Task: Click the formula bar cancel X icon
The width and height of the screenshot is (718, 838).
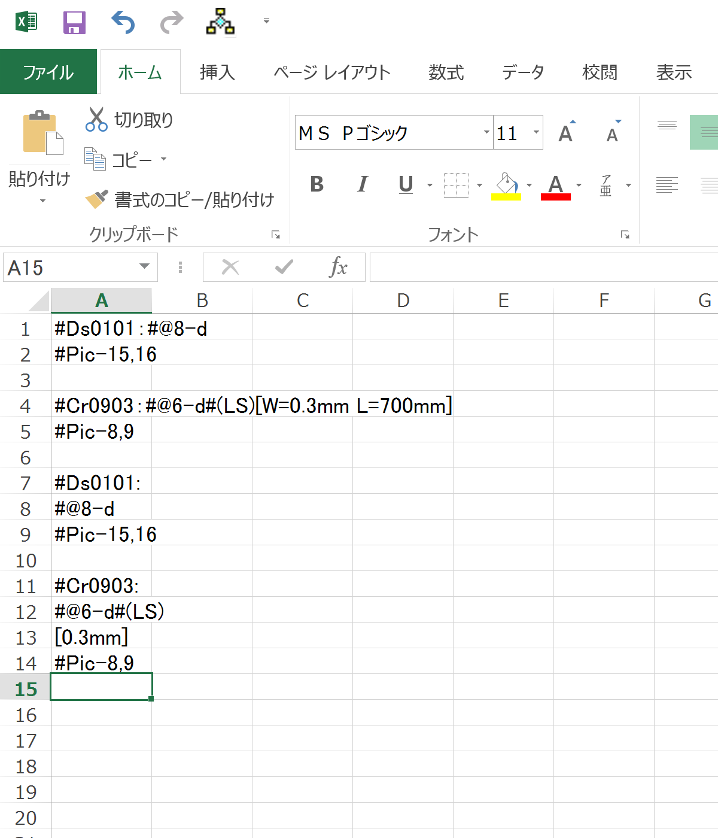Action: [230, 267]
